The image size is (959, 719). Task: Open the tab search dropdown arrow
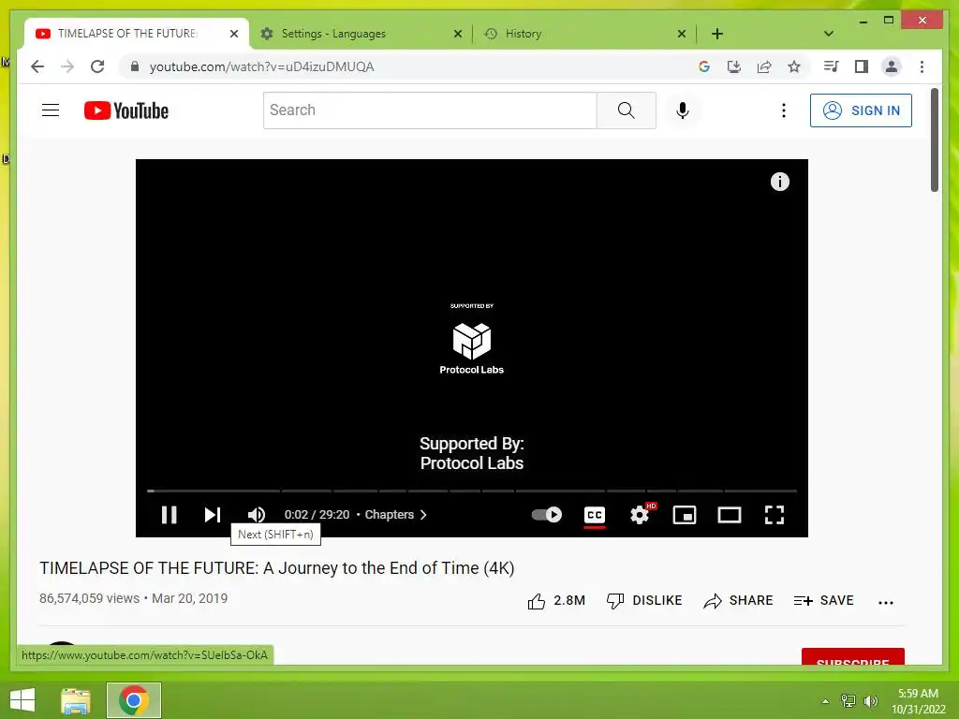[829, 34]
